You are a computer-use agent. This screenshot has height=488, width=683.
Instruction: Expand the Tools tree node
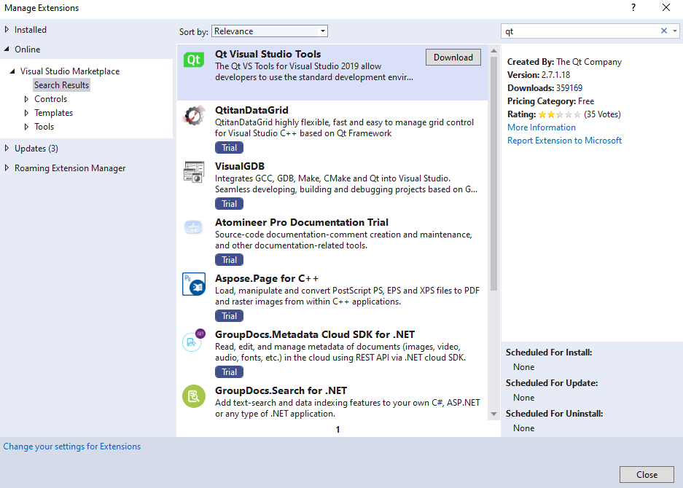click(x=26, y=127)
